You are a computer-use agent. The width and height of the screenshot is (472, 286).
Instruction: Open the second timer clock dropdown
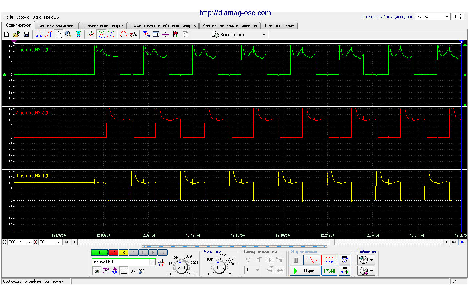(x=366, y=271)
